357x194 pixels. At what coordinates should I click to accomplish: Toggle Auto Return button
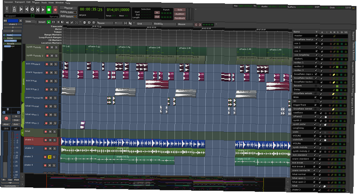pyautogui.click(x=68, y=16)
